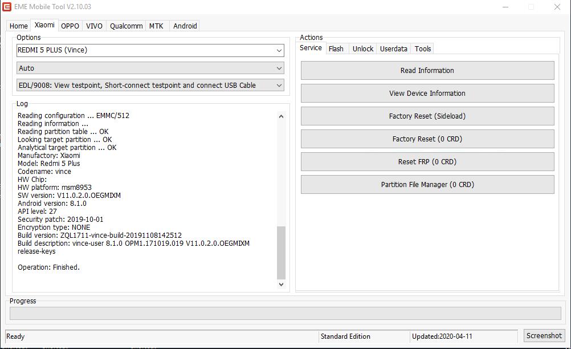Click the EME Mobile Tool app icon
Image resolution: width=571 pixels, height=349 pixels.
click(7, 6)
